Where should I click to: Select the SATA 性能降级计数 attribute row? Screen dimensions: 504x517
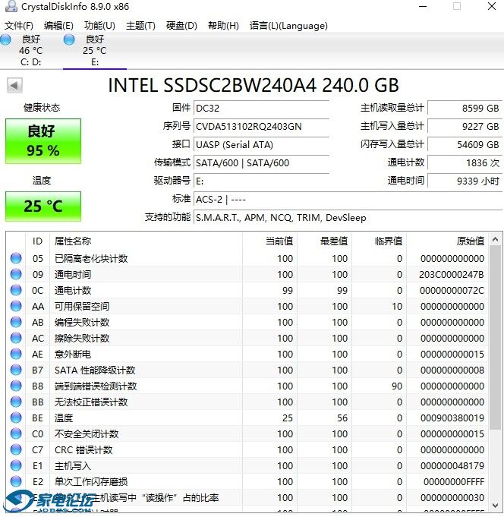247,370
